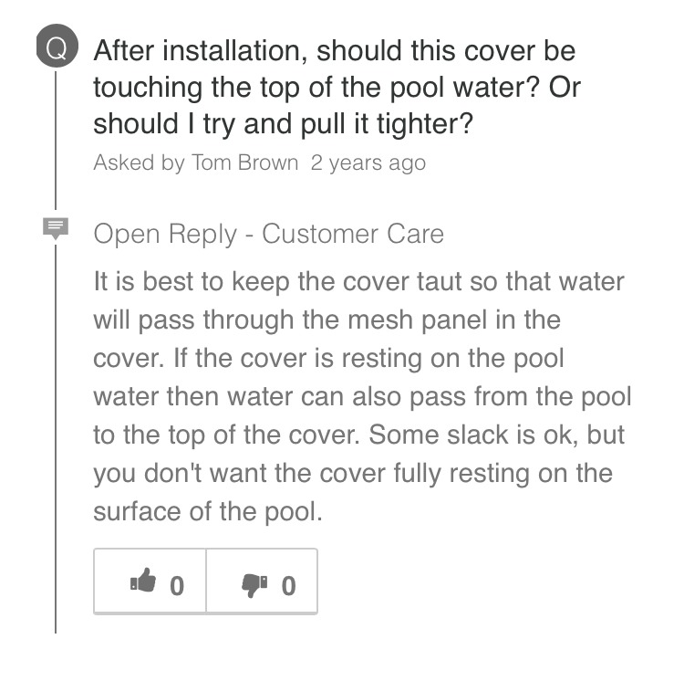Click the line "touching the top of the pool water"

click(x=337, y=89)
